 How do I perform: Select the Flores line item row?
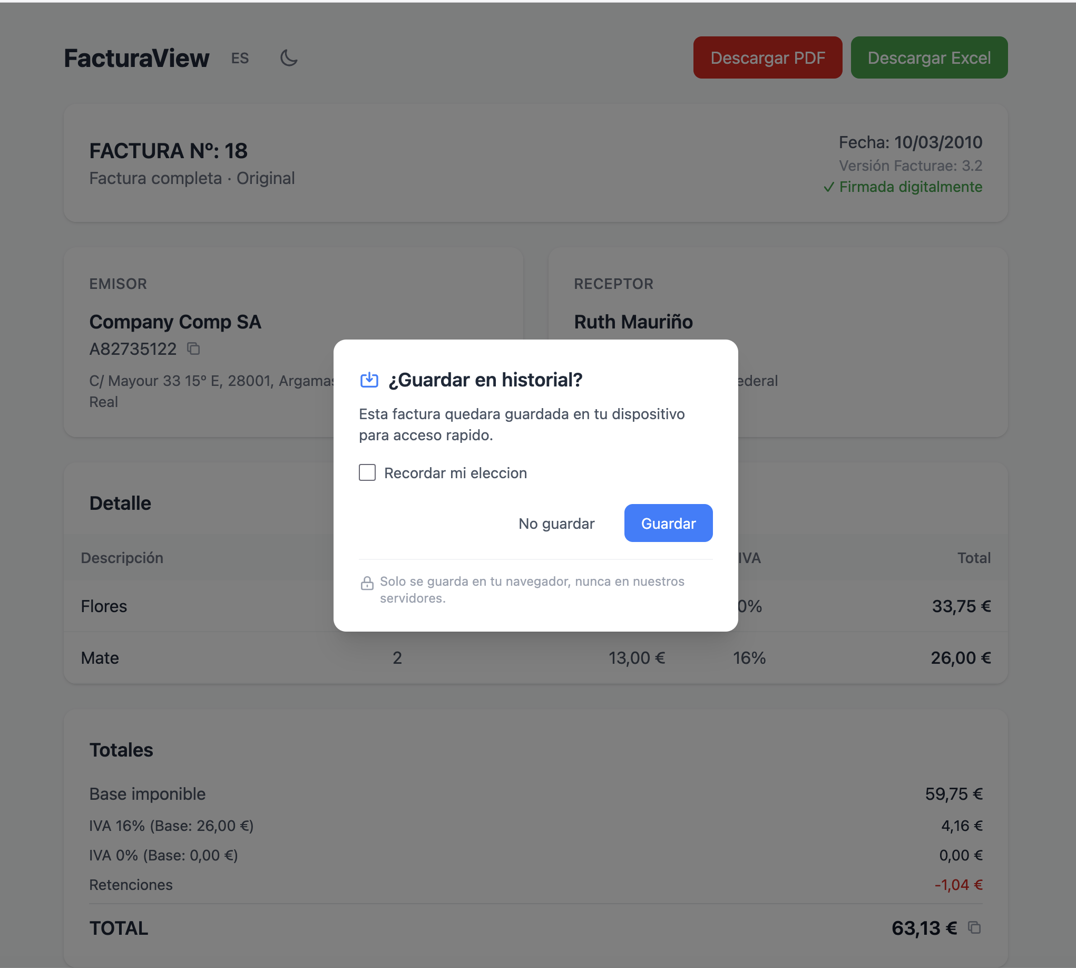pyautogui.click(x=104, y=606)
